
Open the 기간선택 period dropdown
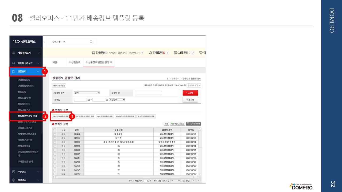pos(117,99)
